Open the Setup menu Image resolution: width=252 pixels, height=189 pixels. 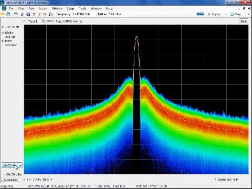point(70,8)
